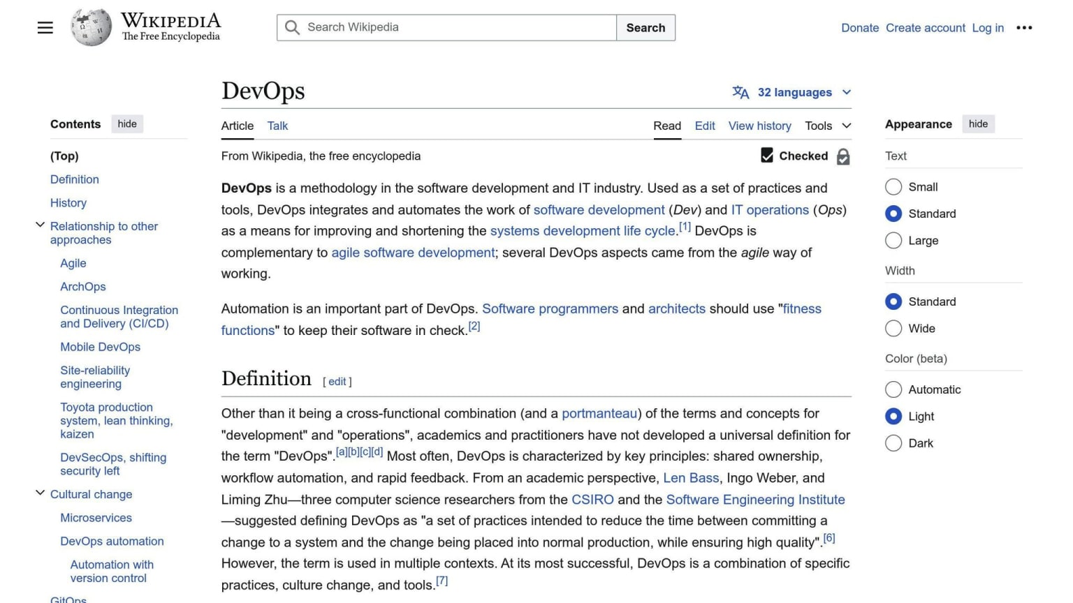Open the hamburger main menu
Viewport: 1073px width, 603px height.
click(x=45, y=28)
